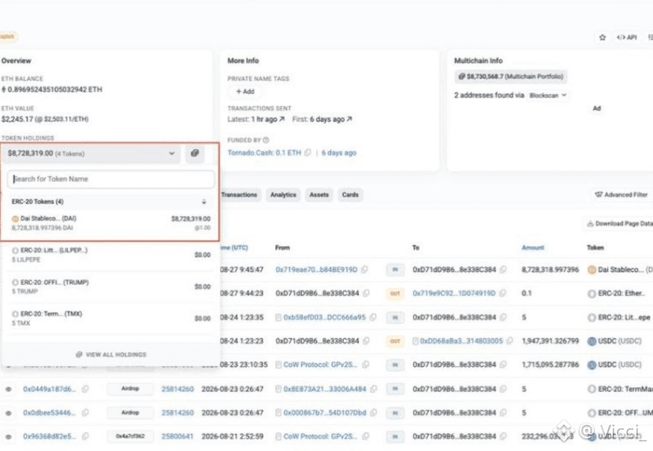Open CoW Protocol: GPv2S link at 23:10:35
The width and height of the screenshot is (653, 451).
coord(320,365)
